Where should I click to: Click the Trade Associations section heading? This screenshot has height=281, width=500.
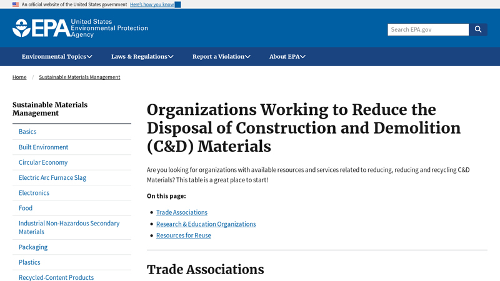tap(206, 270)
